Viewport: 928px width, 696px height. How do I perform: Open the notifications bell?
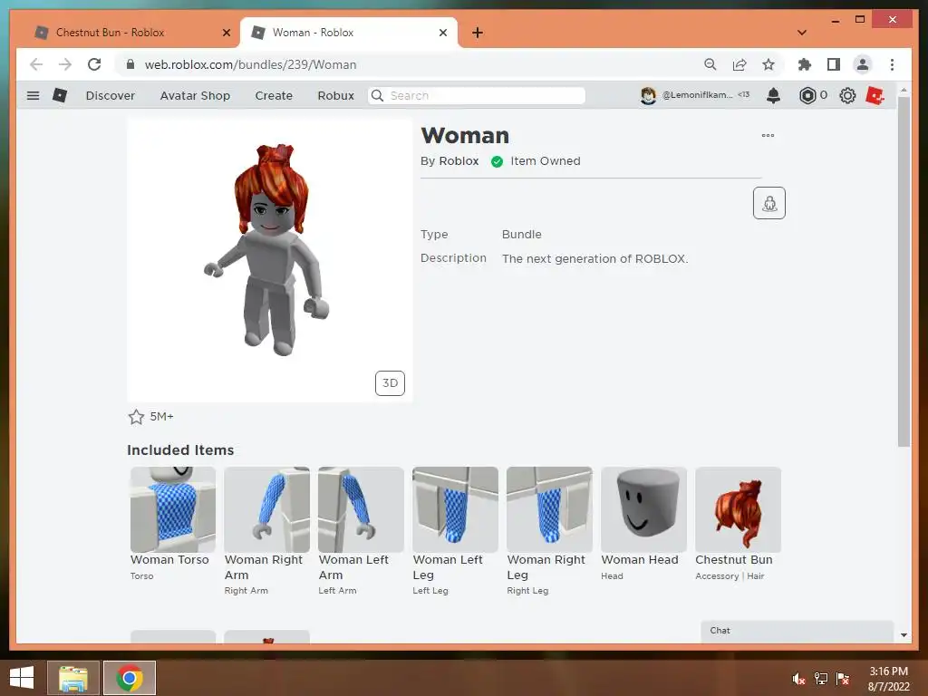point(773,95)
